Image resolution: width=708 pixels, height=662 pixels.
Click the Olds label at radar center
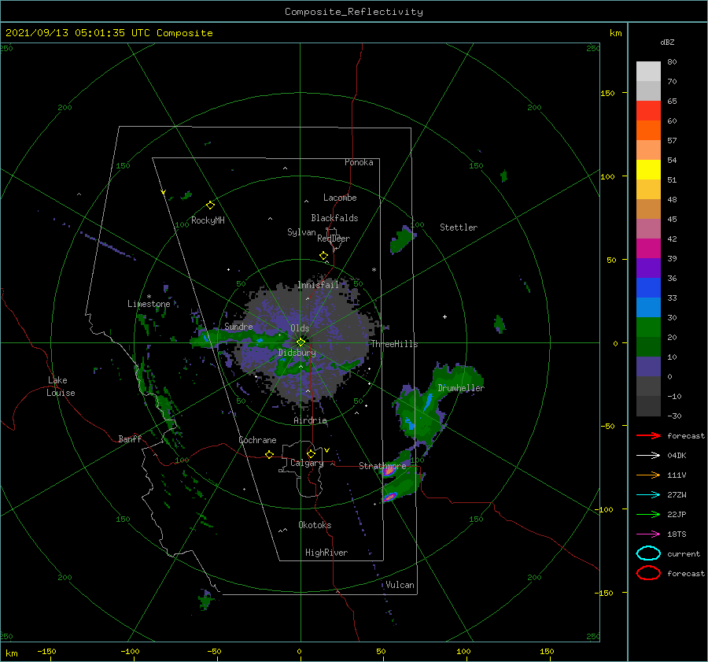[x=300, y=328]
